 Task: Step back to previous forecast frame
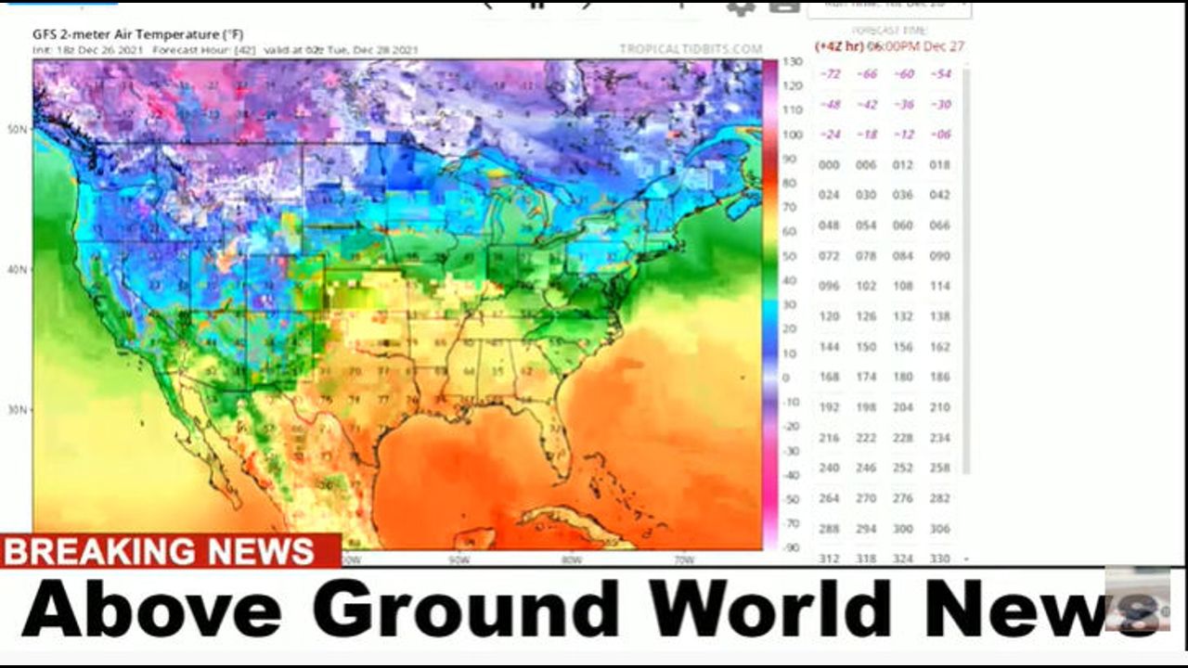point(488,5)
